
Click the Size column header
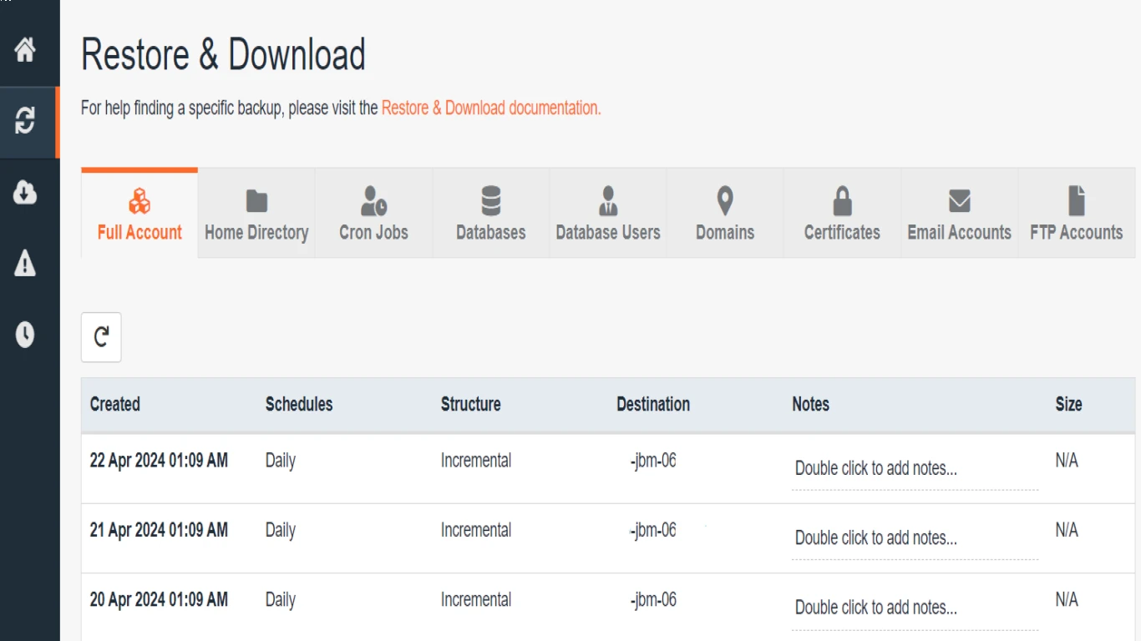(x=1068, y=405)
